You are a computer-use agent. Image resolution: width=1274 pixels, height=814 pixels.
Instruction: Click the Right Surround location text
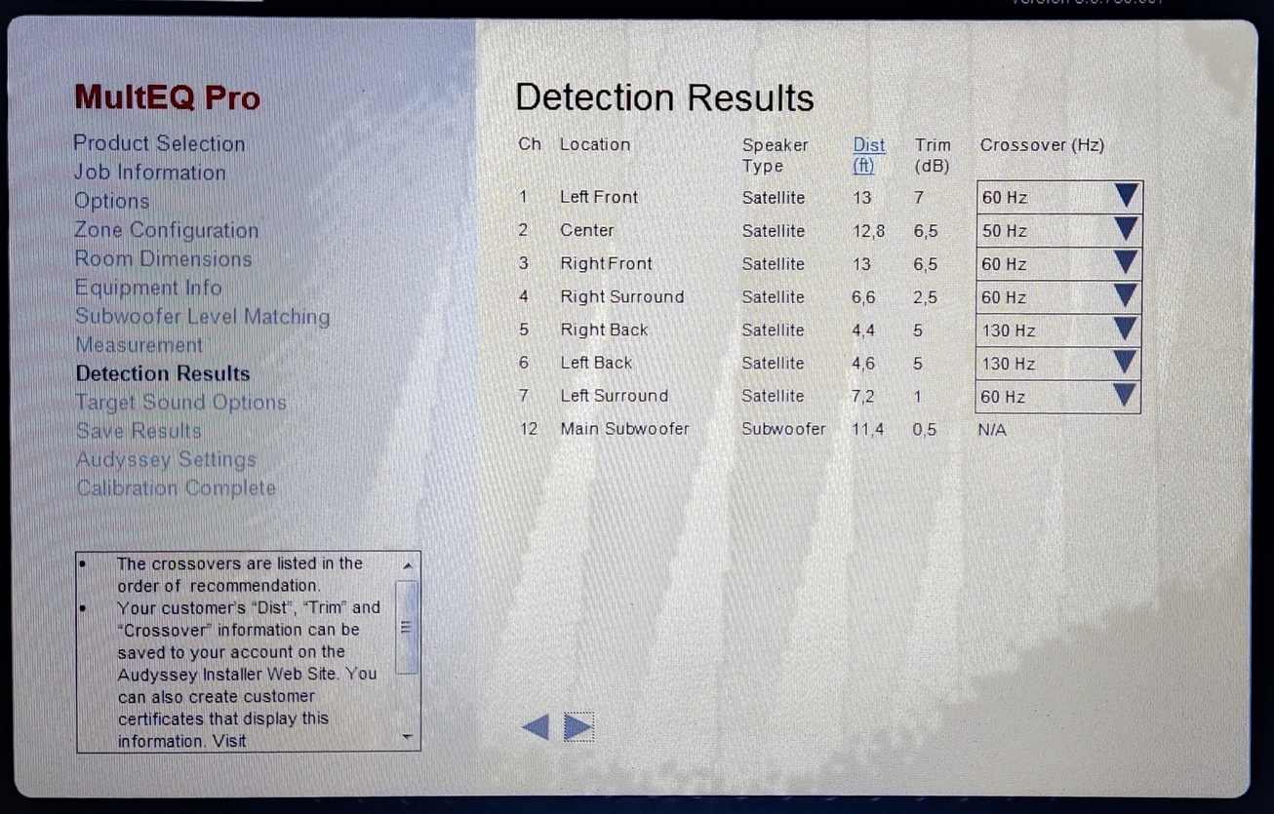pyautogui.click(x=622, y=296)
